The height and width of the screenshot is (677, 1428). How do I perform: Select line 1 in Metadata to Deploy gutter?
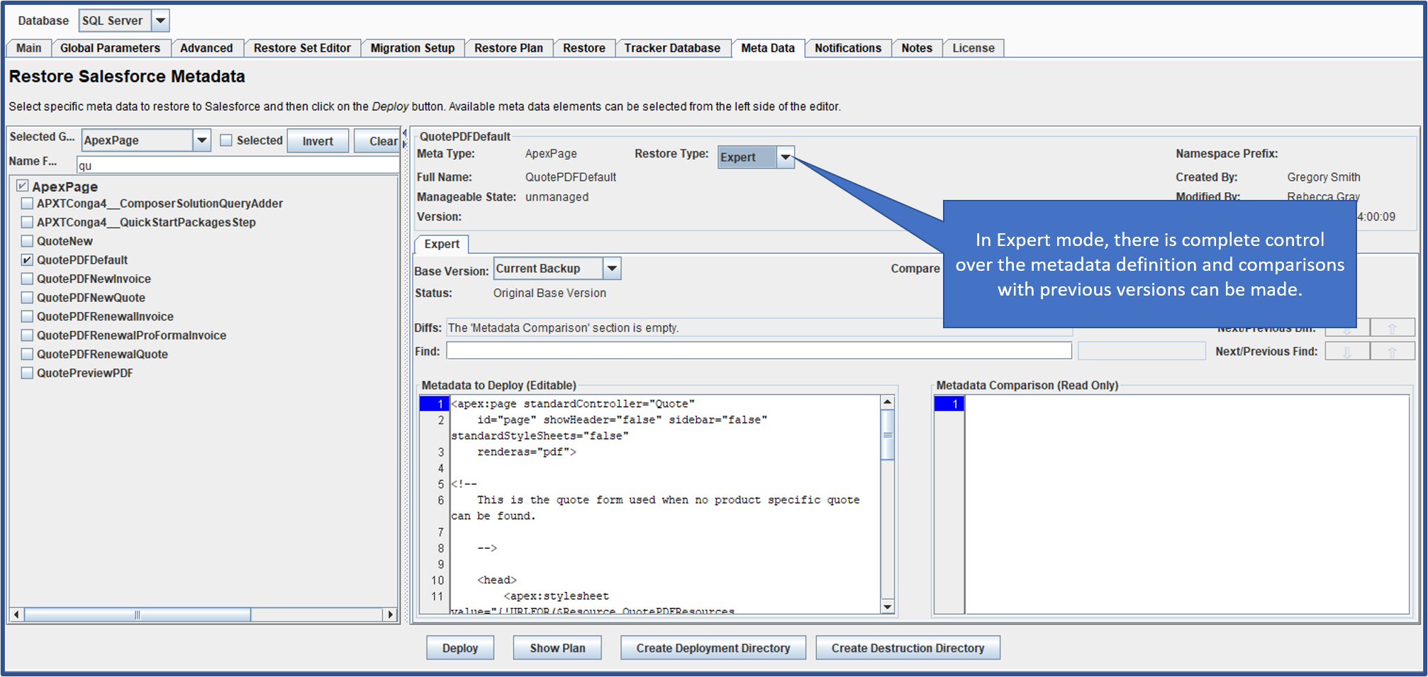point(434,403)
